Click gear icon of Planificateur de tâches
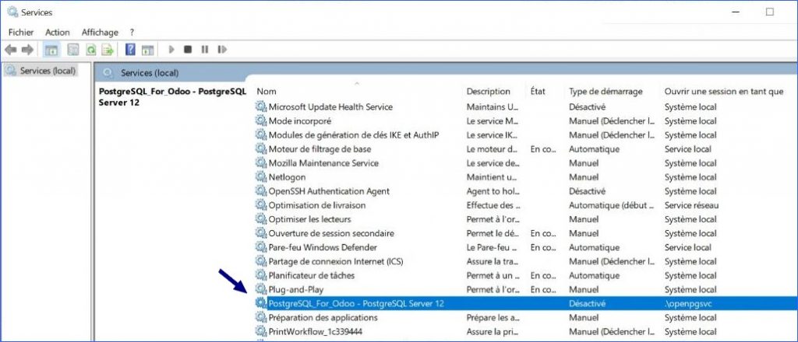This screenshot has height=342, width=798. pyautogui.click(x=260, y=275)
